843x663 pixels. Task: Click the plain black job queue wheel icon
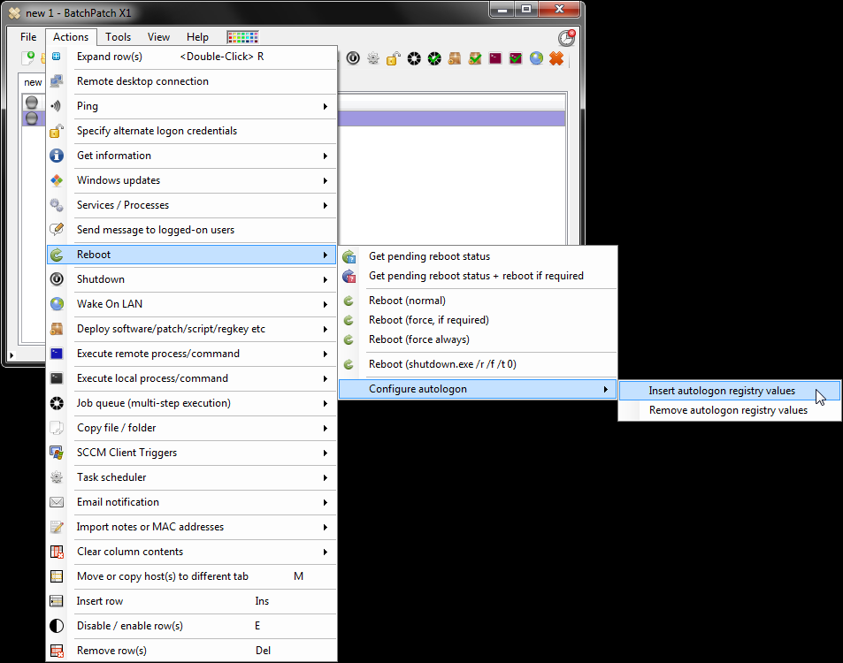pos(414,58)
